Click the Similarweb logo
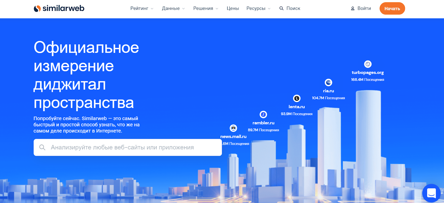The height and width of the screenshot is (203, 444). pyautogui.click(x=59, y=8)
